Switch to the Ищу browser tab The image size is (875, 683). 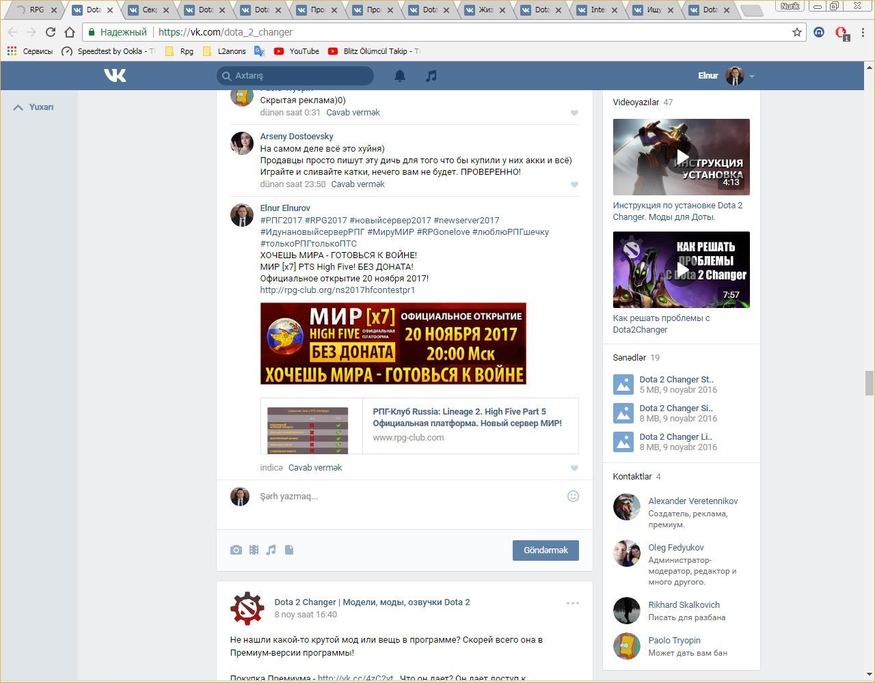(654, 10)
